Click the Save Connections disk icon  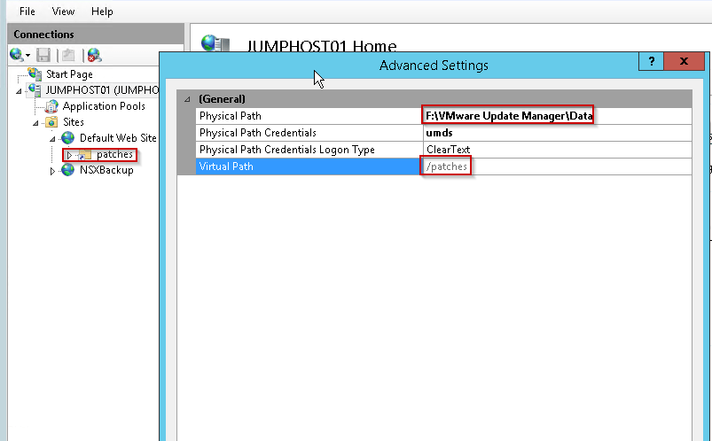tap(43, 55)
